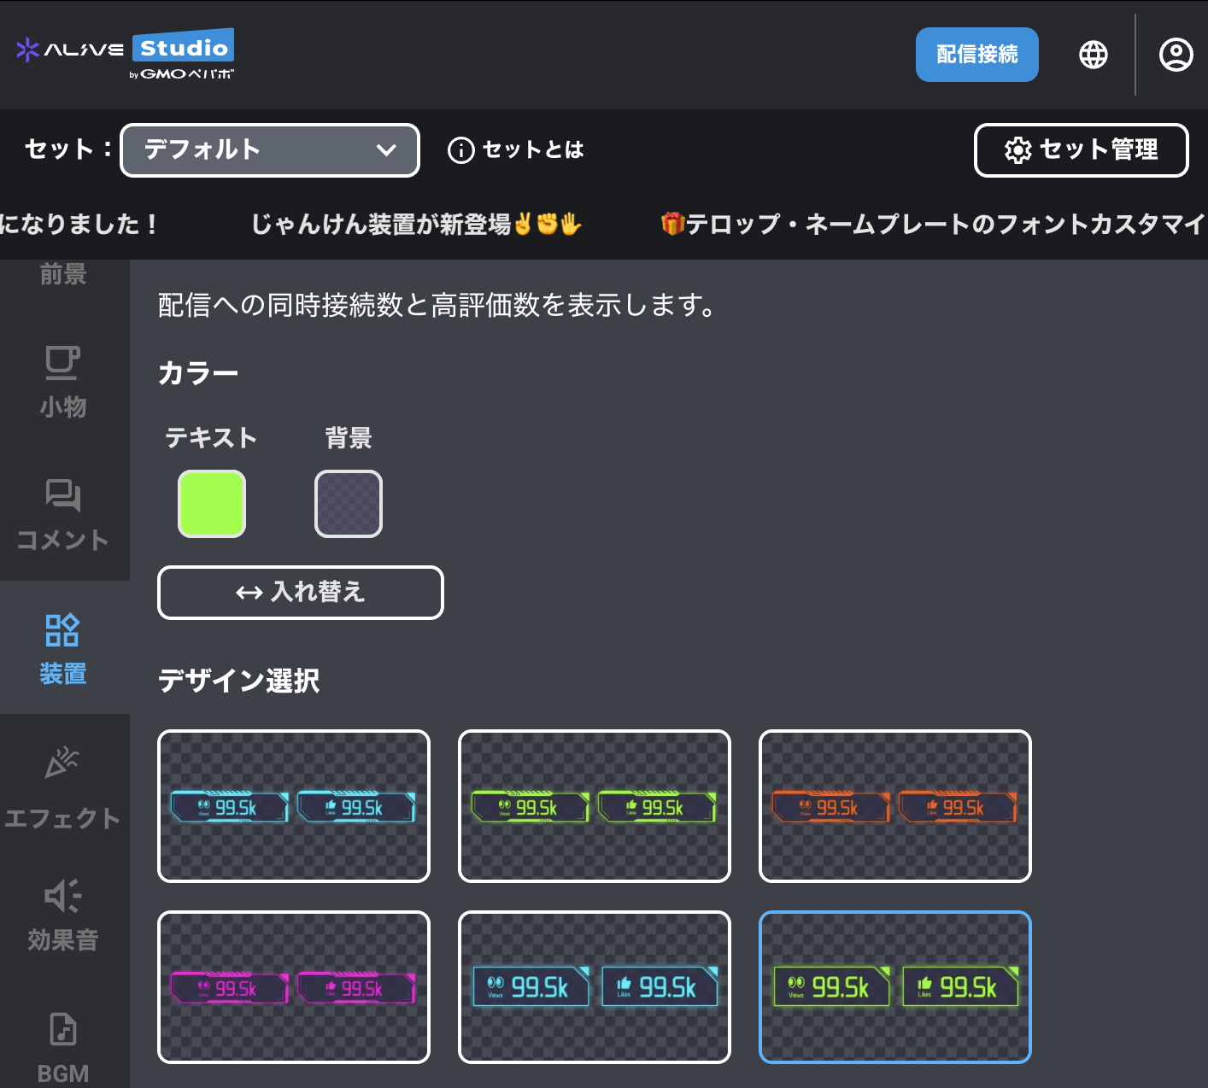Screen dimensions: 1208x1088
Task: Expand the デフォルト set dropdown
Action: (x=270, y=150)
